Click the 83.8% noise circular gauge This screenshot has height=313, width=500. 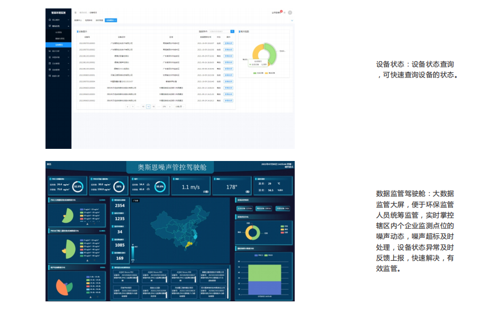tap(160, 187)
